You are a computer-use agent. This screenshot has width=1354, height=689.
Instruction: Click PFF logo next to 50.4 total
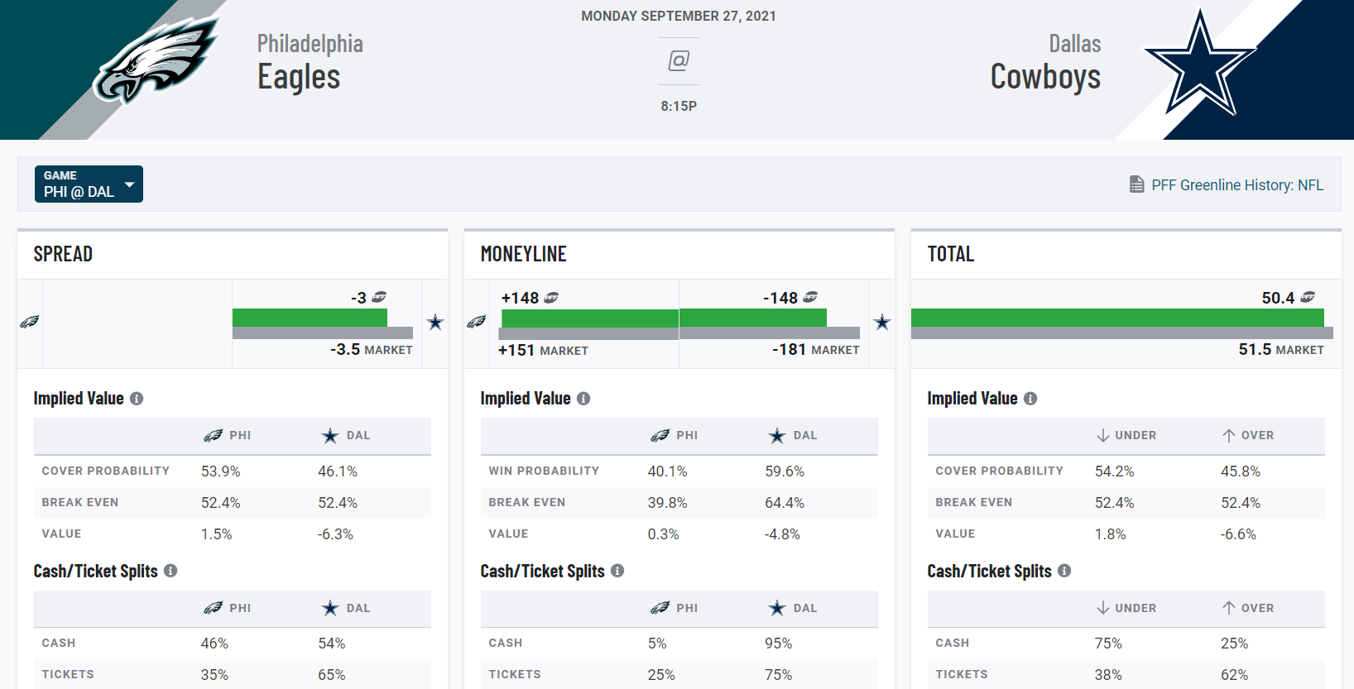1308,297
